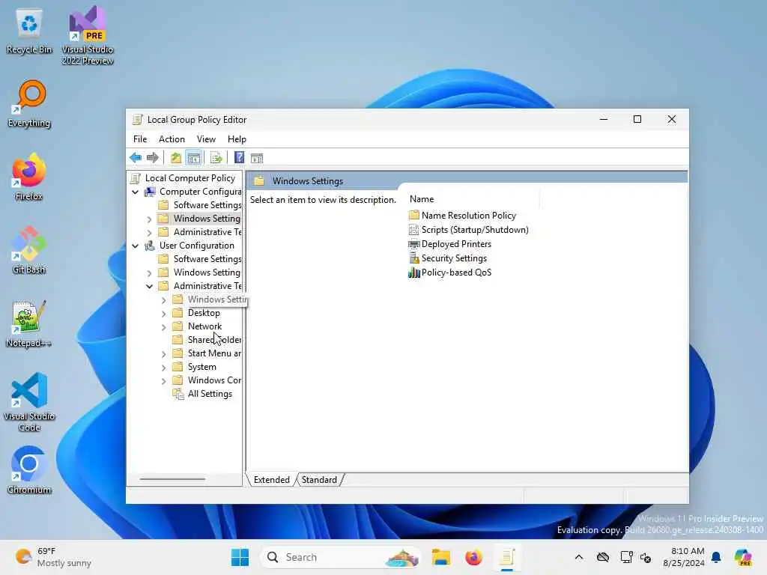Screen dimensions: 767x575
Task: Select Software Settings under User Configuration
Action: pyautogui.click(x=207, y=258)
